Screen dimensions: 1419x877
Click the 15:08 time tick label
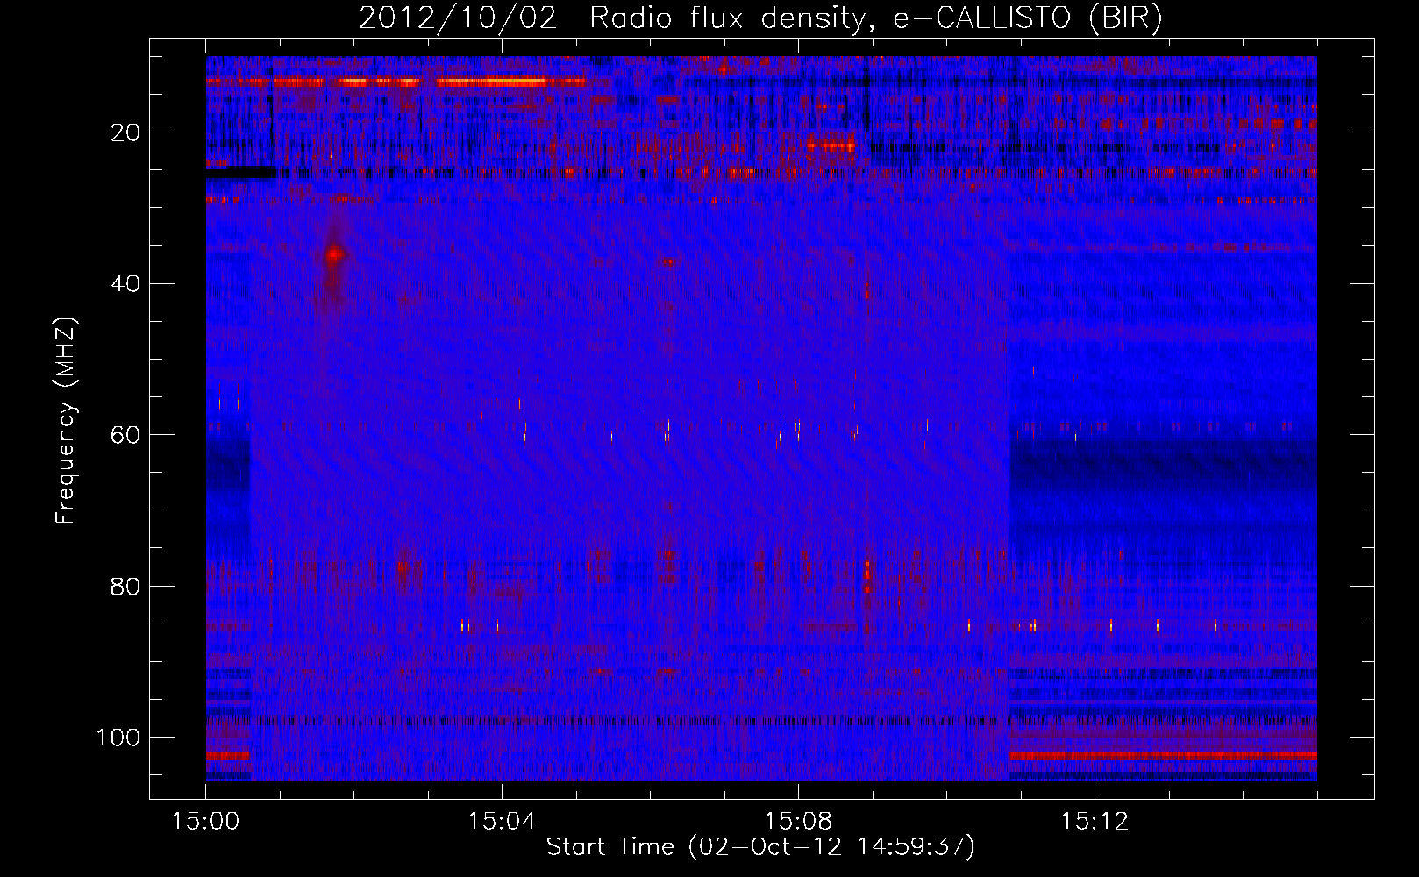[x=798, y=822]
